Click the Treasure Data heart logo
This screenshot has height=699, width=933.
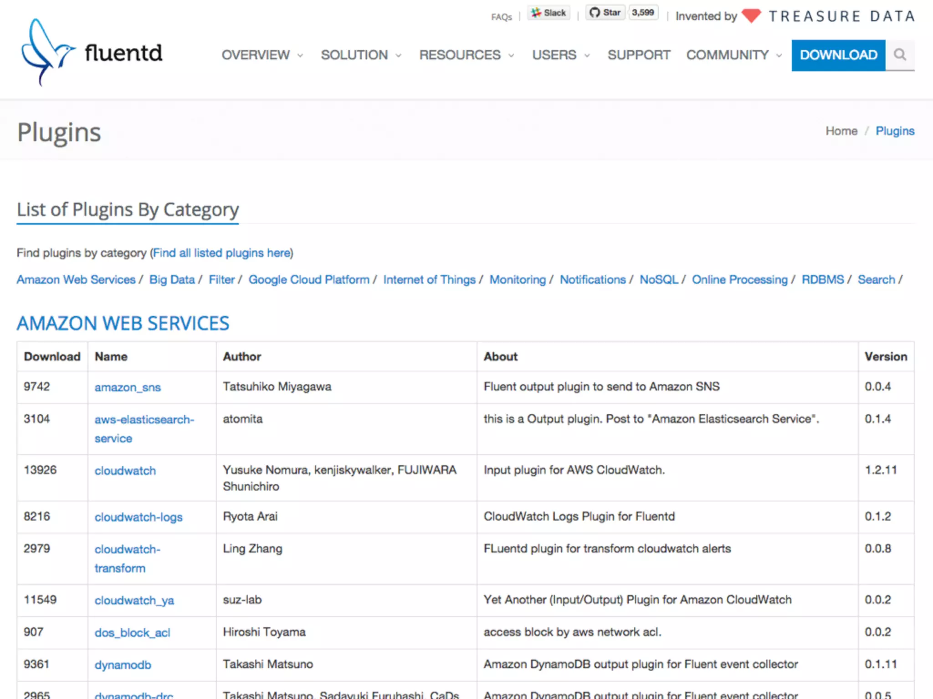[x=751, y=16]
